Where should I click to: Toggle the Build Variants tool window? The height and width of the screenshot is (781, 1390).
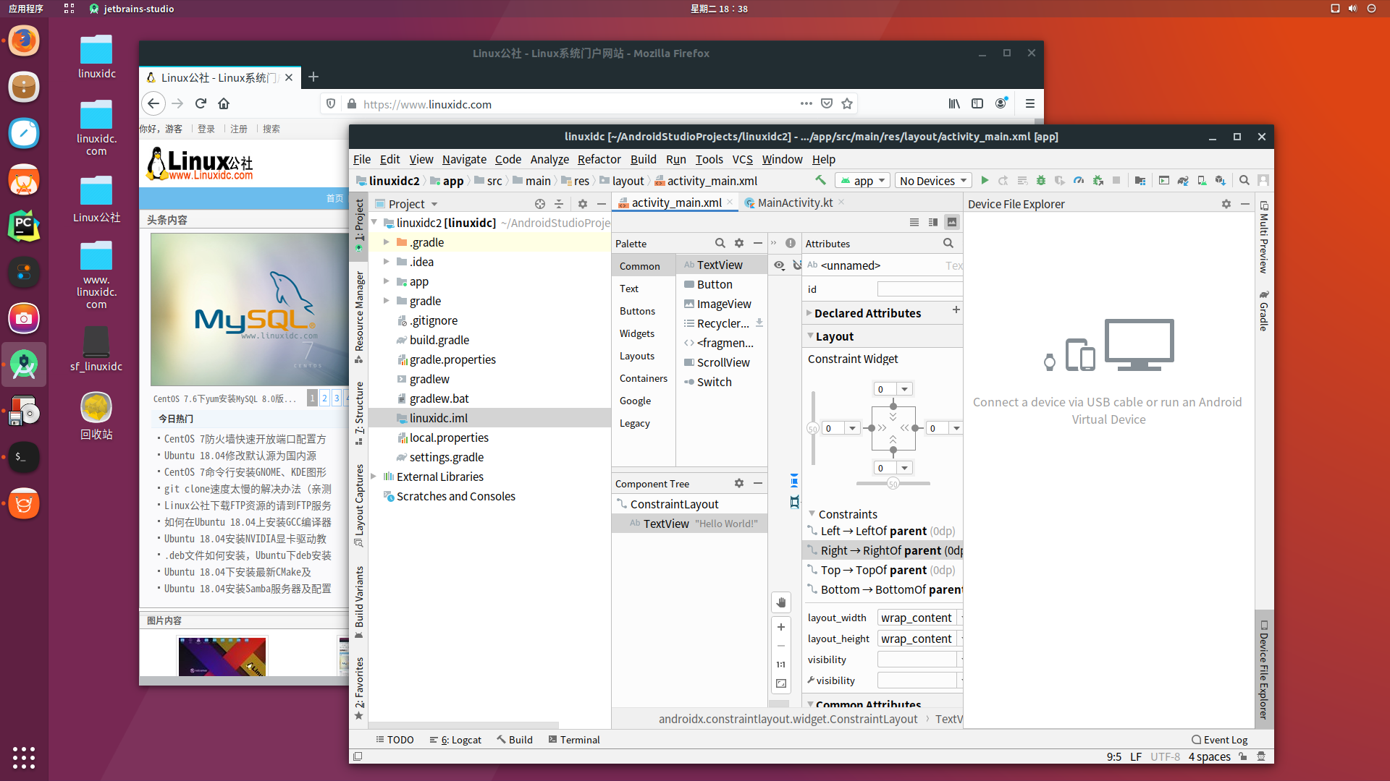point(359,602)
